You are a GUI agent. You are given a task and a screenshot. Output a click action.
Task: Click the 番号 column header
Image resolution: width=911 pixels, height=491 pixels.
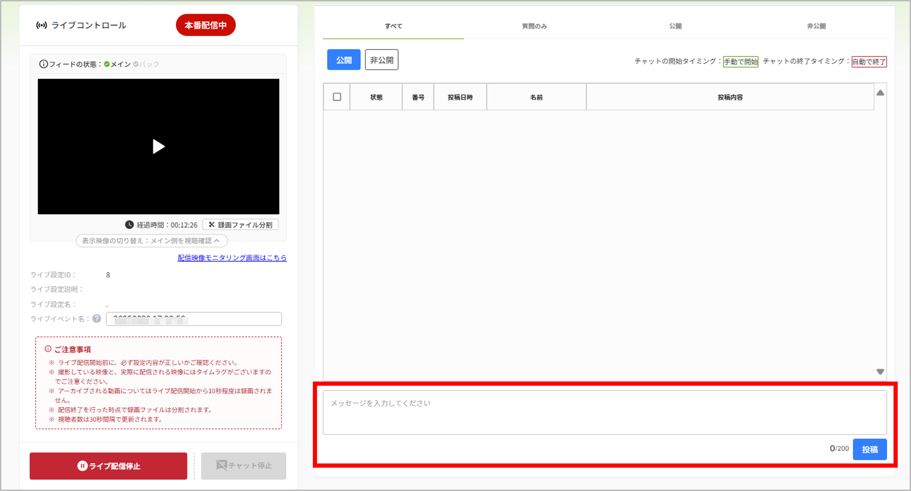418,97
